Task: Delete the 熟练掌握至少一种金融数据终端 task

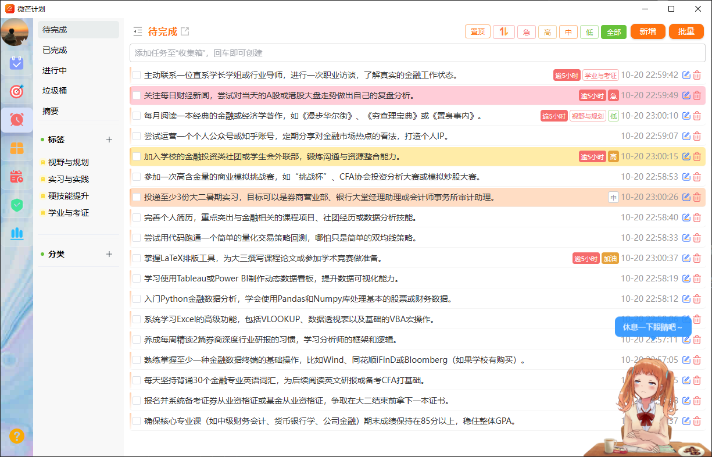Action: pos(697,360)
